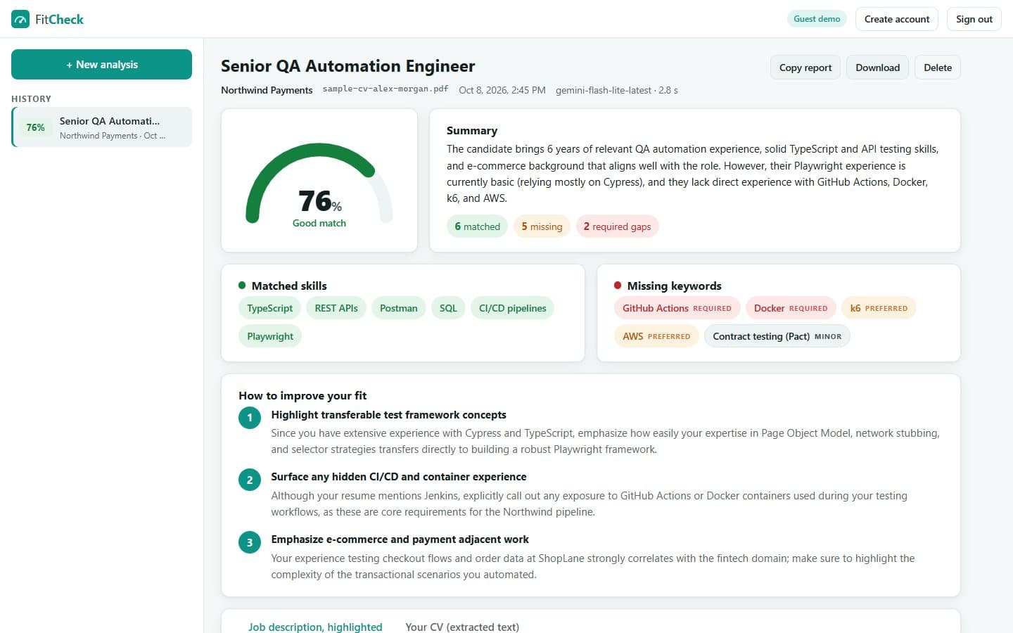Select the Postman skill chip

(x=399, y=308)
